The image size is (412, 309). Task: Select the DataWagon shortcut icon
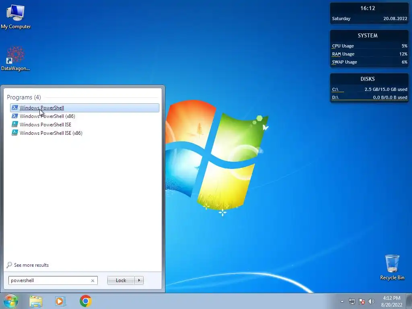(x=16, y=59)
